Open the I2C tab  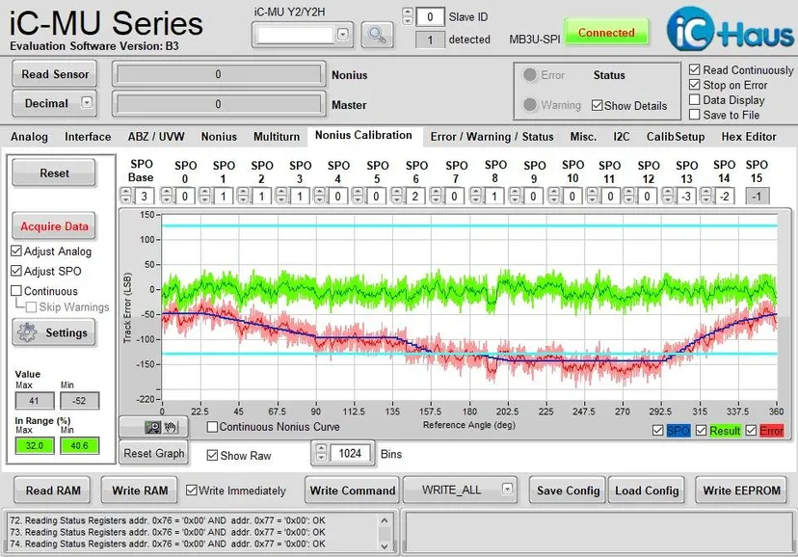[622, 137]
